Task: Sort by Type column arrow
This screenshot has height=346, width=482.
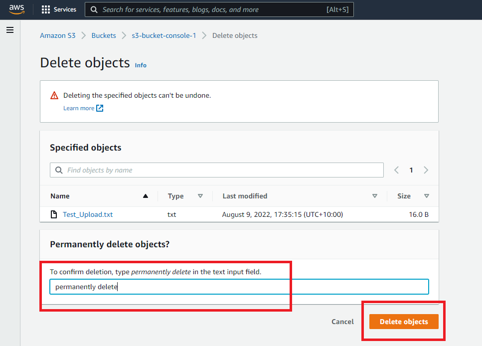Action: tap(200, 196)
